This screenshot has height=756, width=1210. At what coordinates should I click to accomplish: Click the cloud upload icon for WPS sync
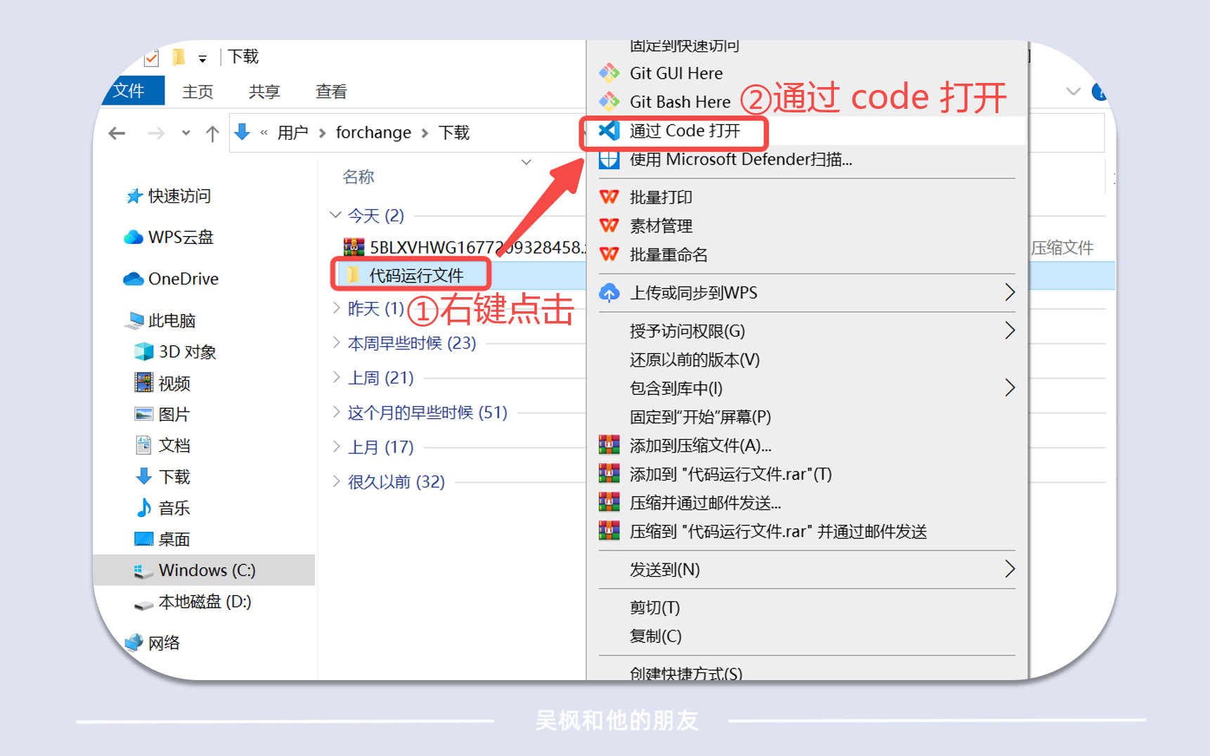pyautogui.click(x=609, y=292)
